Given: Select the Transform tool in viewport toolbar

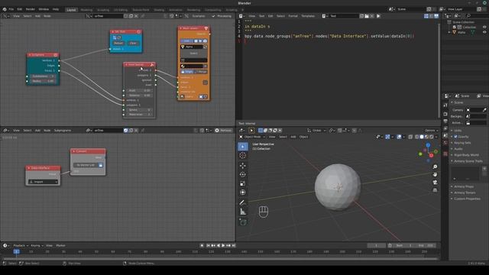Looking at the screenshot, I should click(243, 192).
